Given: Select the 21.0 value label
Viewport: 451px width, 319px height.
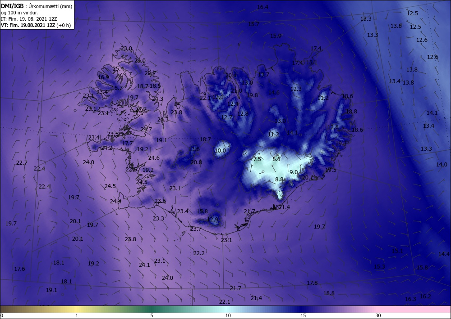Looking at the screenshot, I should coord(236,90).
